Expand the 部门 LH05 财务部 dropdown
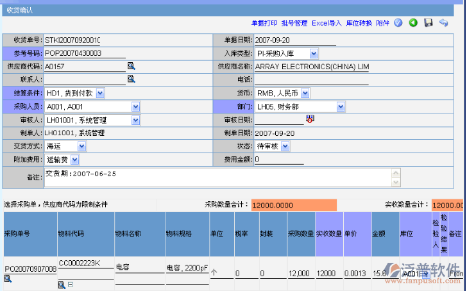 coord(340,106)
